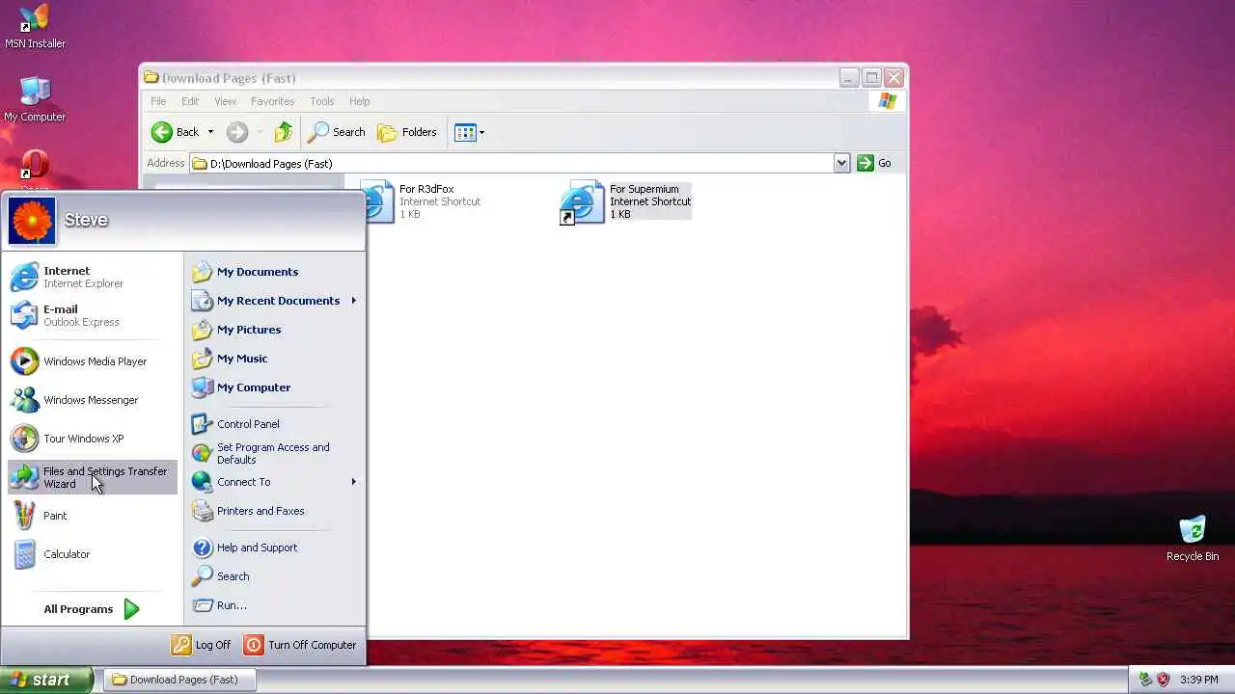Maximize the Download Pages window
Viewport: 1235px width, 694px height.
point(871,78)
